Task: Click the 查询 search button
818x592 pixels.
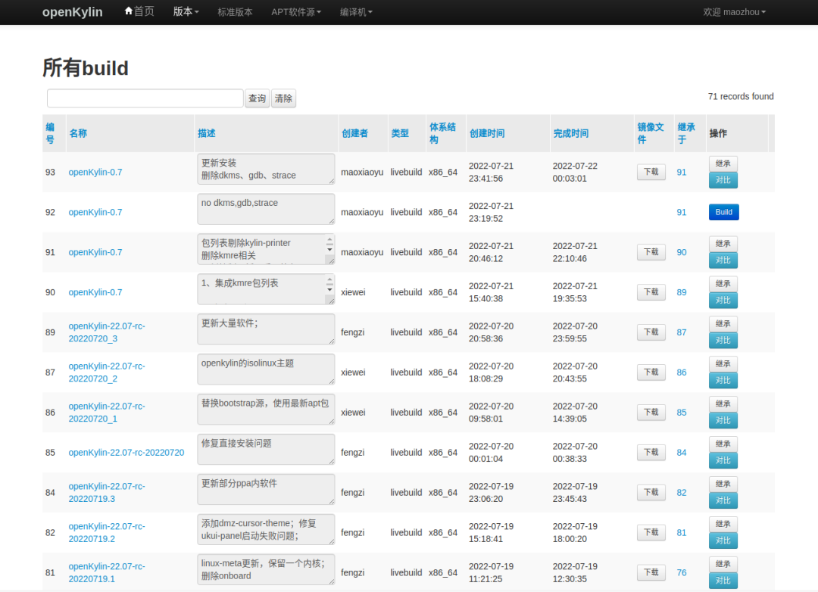Action: [x=258, y=98]
